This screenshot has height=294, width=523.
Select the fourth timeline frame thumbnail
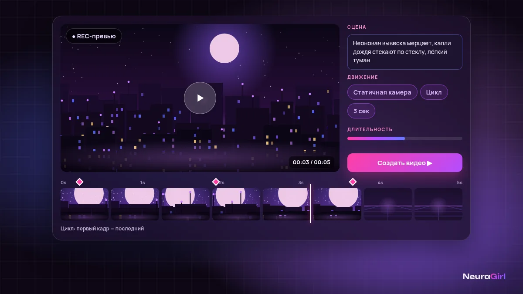click(x=236, y=204)
